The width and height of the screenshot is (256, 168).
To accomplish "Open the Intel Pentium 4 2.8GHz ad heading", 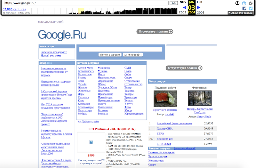I will tap(111, 129).
